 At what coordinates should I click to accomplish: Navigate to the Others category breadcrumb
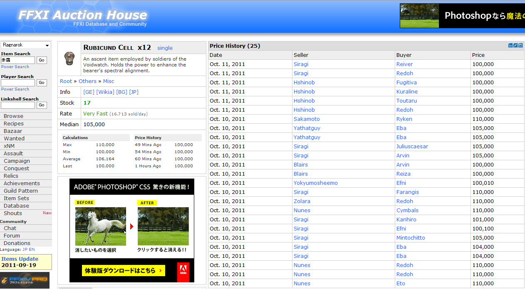(x=87, y=81)
